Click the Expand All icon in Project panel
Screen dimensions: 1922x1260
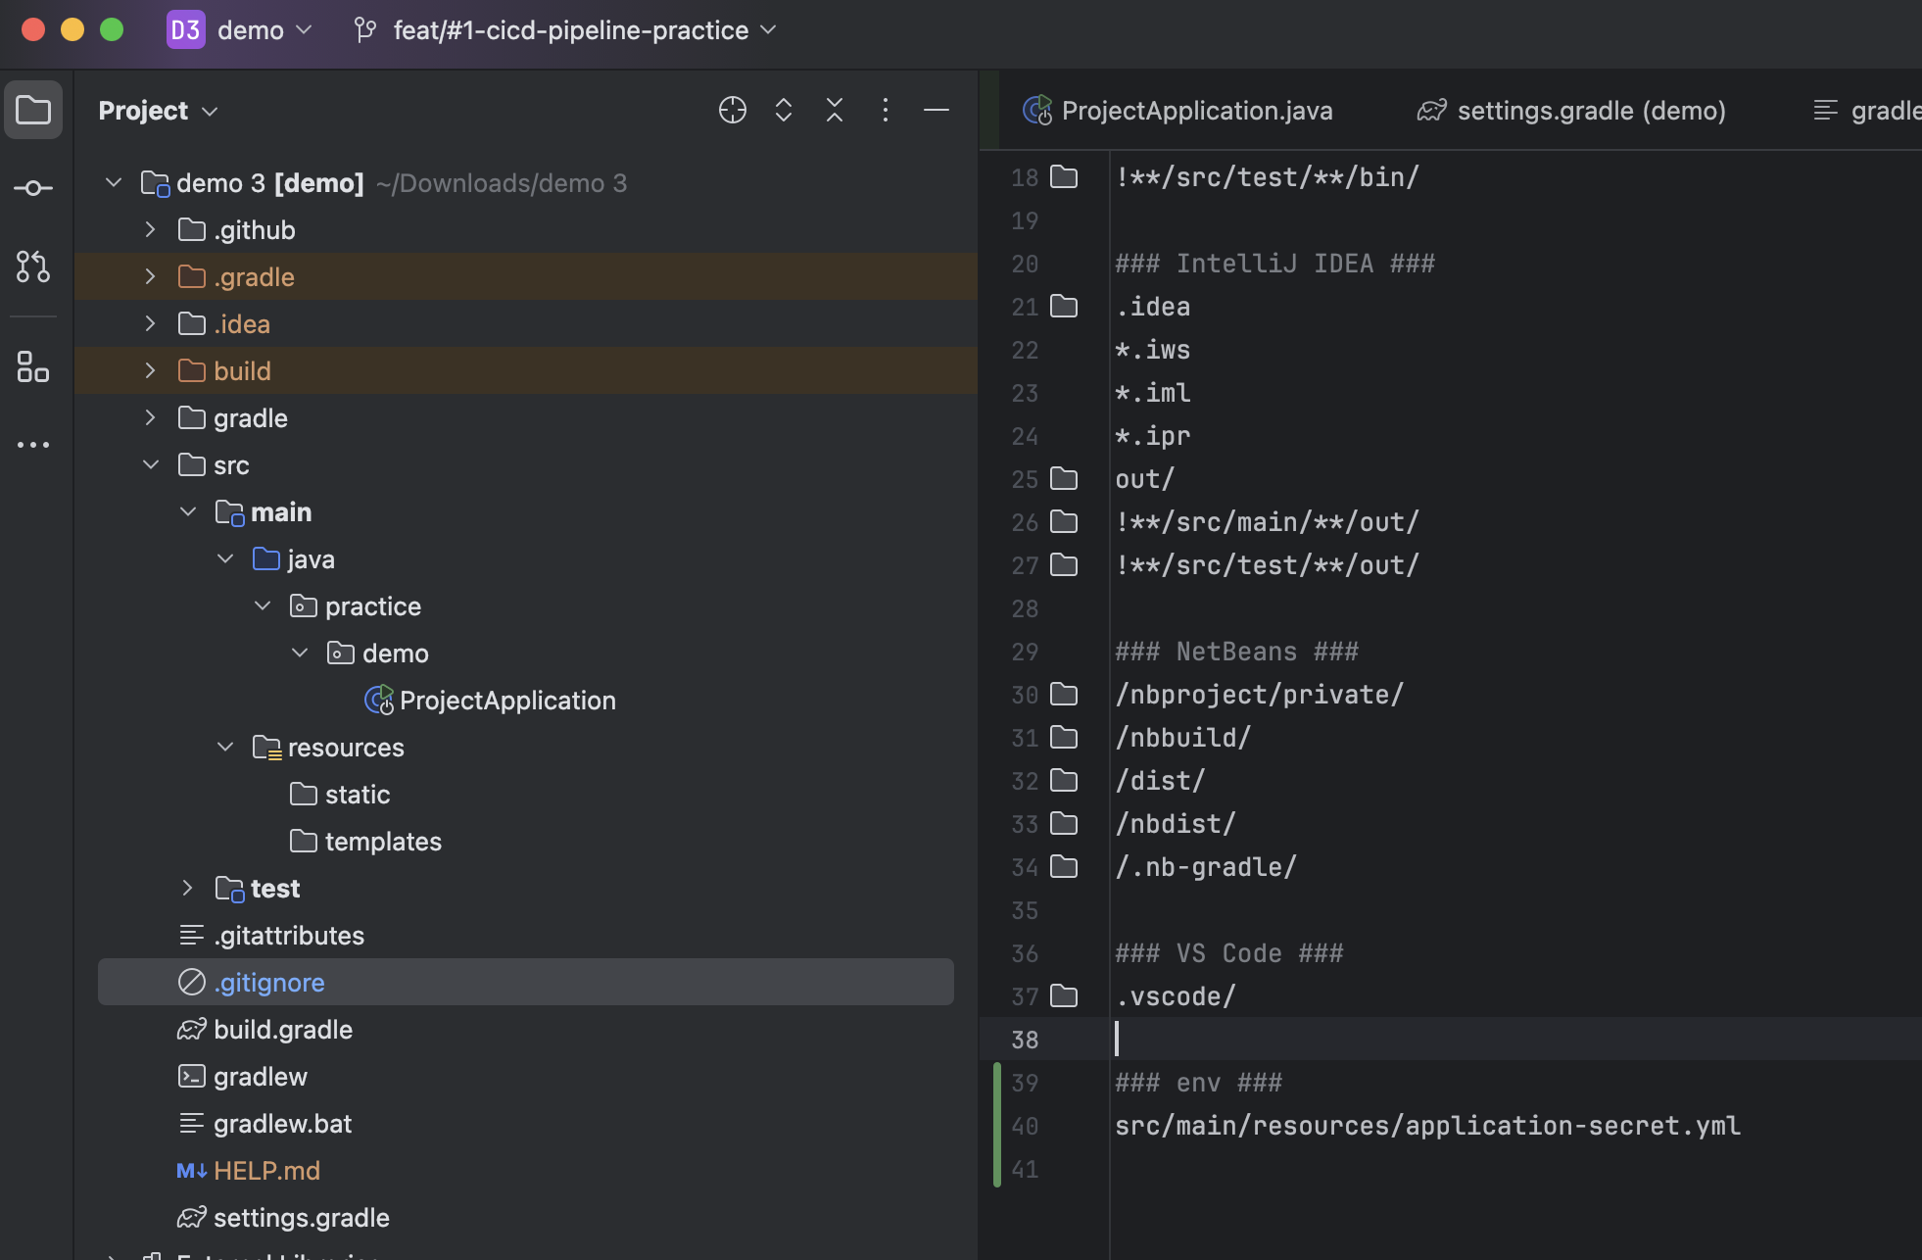783,110
